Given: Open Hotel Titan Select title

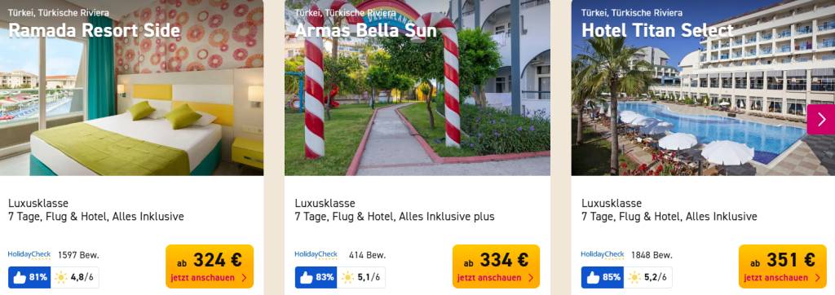Looking at the screenshot, I should point(658,30).
